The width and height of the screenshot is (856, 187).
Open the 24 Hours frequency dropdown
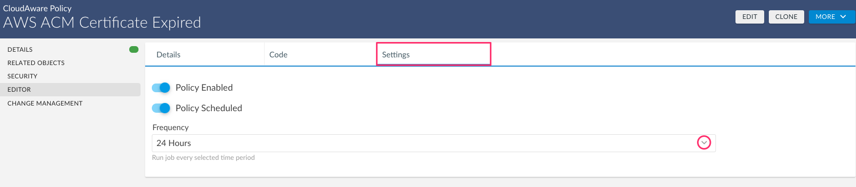(x=433, y=143)
